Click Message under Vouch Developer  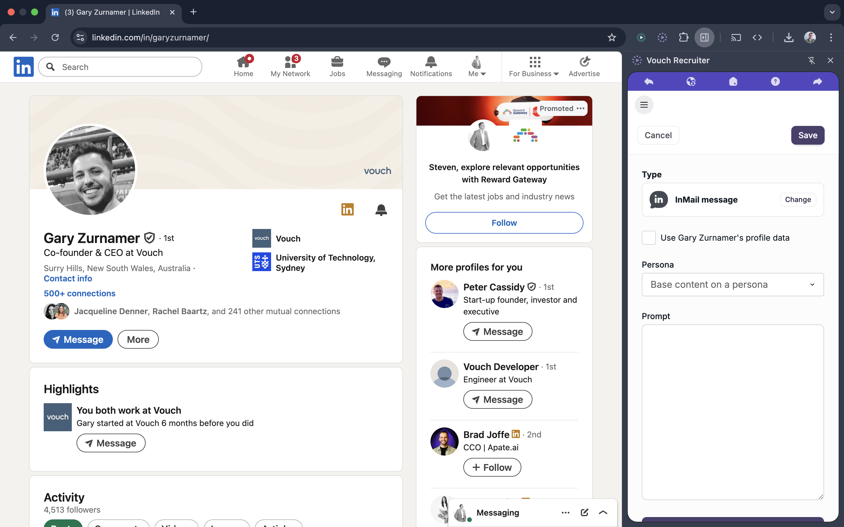click(x=498, y=399)
